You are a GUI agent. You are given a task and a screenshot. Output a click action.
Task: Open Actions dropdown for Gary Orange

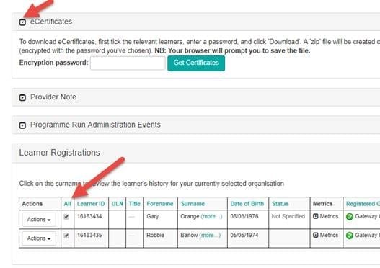tap(39, 220)
